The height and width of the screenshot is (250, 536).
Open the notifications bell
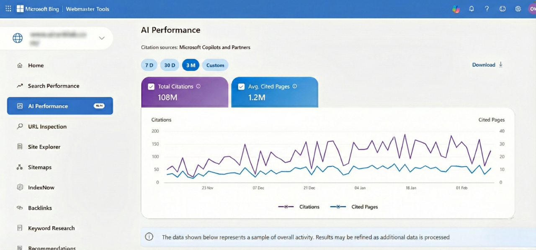(x=472, y=9)
